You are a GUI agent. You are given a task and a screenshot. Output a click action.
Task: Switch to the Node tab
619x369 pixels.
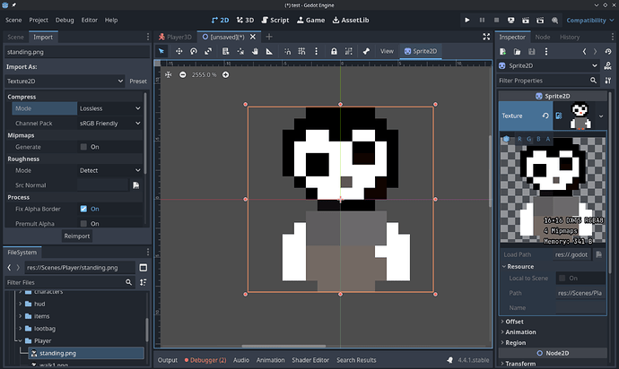(x=543, y=37)
